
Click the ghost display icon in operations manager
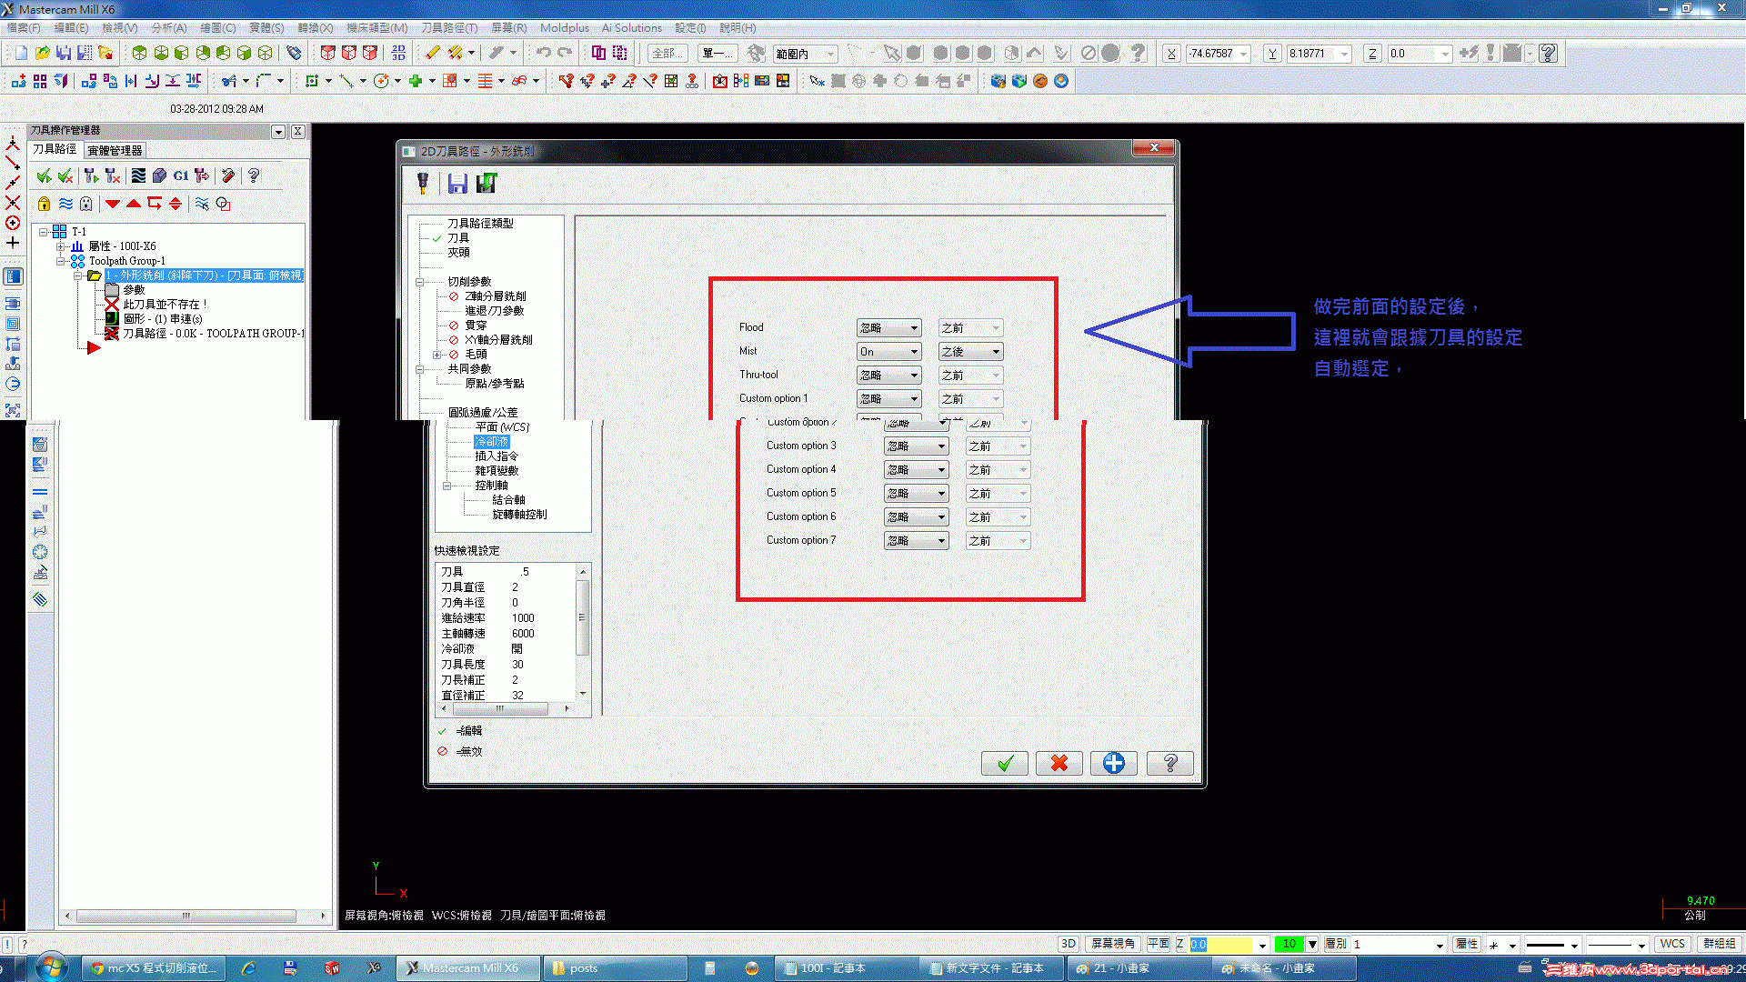point(85,204)
